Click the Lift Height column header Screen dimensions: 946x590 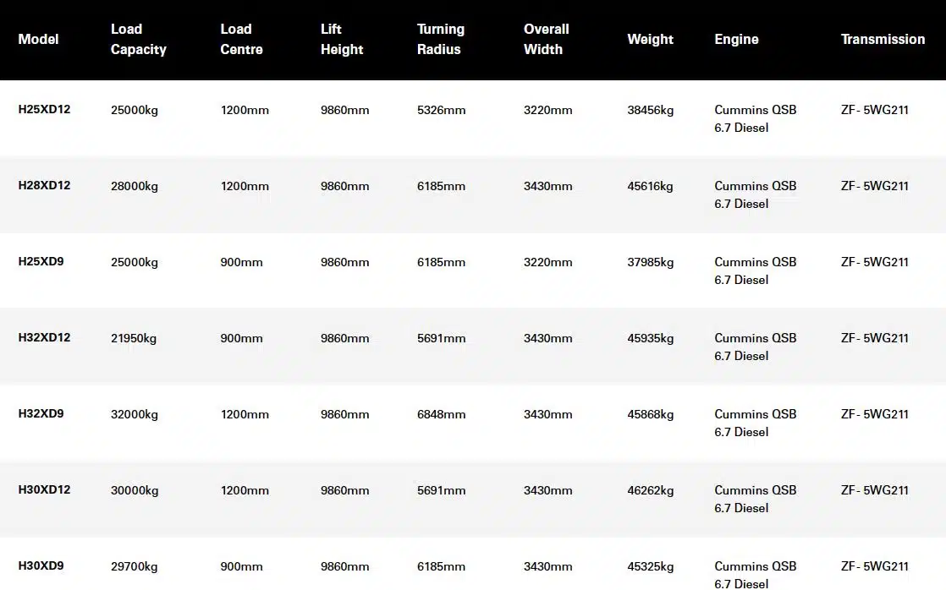click(342, 39)
